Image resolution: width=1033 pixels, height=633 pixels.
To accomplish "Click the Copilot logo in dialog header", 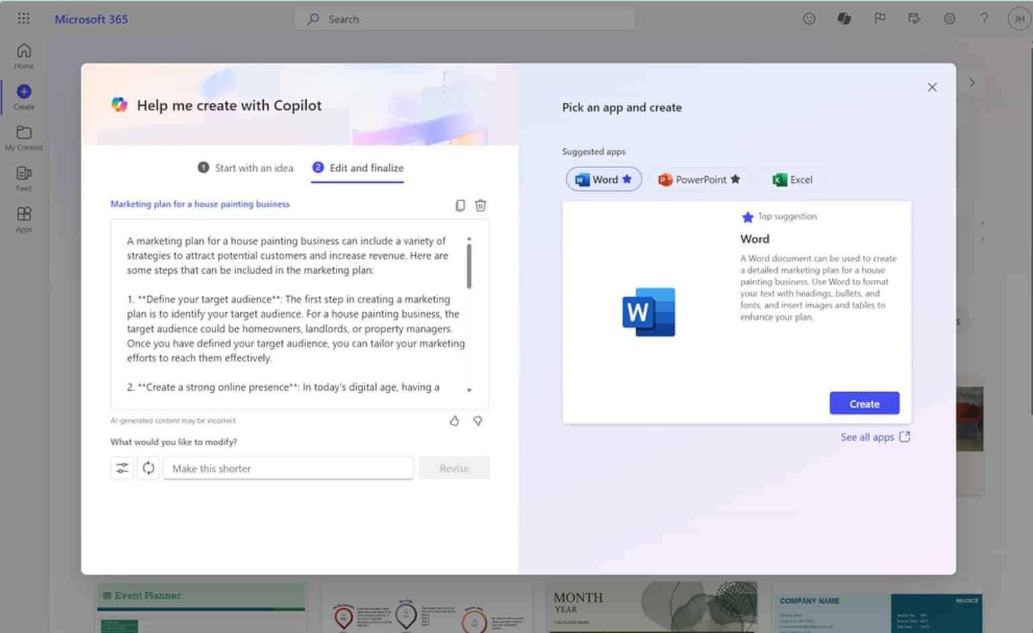I will (120, 104).
